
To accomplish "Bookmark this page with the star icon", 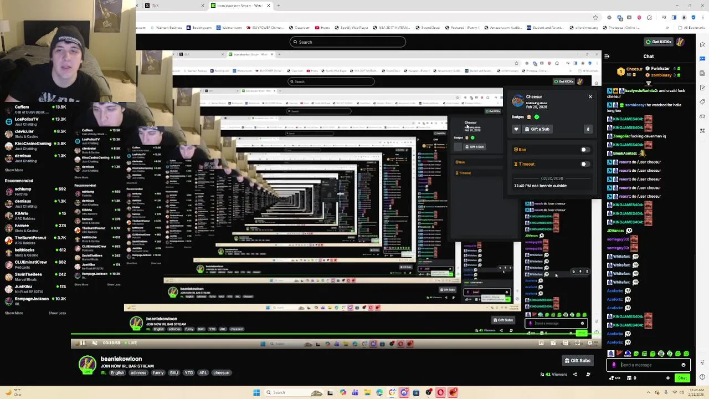I will click(x=595, y=17).
